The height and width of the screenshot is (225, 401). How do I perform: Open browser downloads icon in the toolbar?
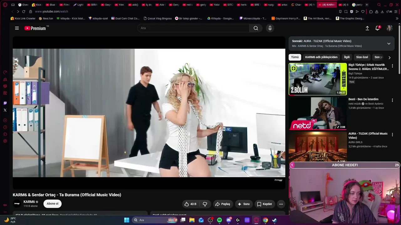tap(382, 12)
